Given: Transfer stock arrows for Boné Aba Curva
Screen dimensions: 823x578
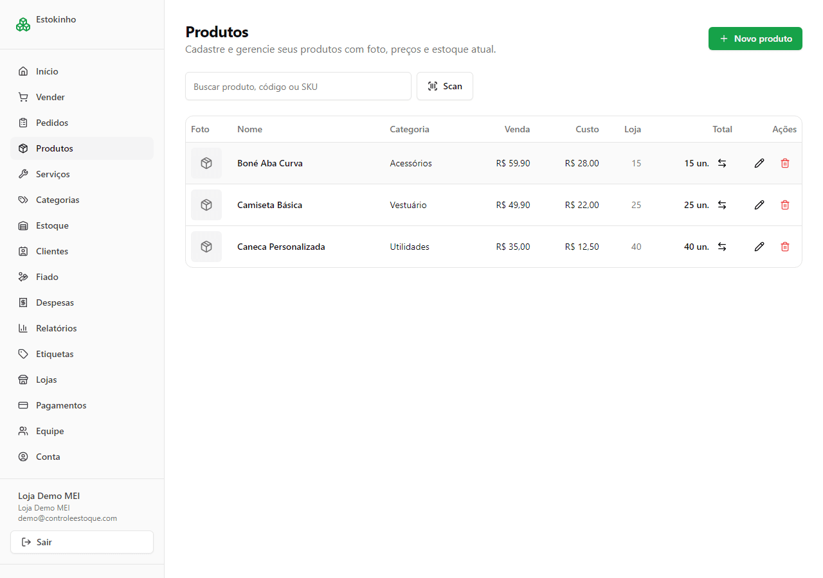Looking at the screenshot, I should [x=722, y=163].
